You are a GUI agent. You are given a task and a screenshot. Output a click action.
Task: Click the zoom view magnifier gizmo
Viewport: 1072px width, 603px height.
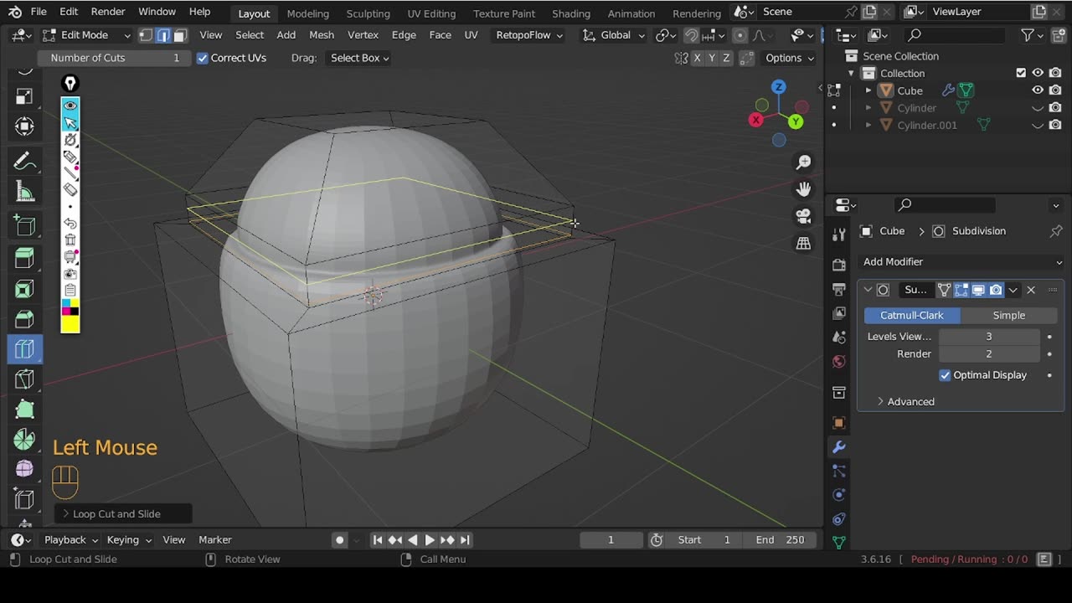point(804,162)
